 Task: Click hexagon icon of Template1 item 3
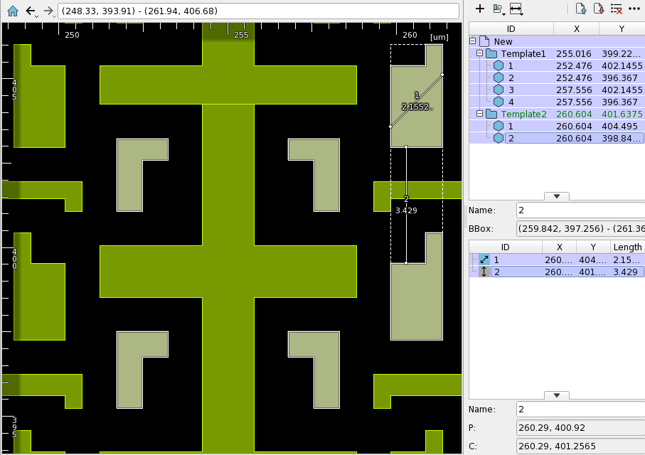pos(499,90)
